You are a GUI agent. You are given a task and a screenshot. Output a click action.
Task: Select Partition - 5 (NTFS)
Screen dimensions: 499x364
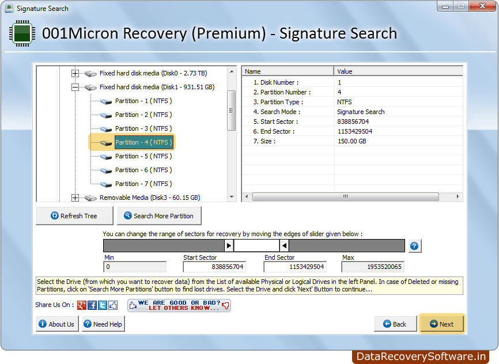pos(143,156)
